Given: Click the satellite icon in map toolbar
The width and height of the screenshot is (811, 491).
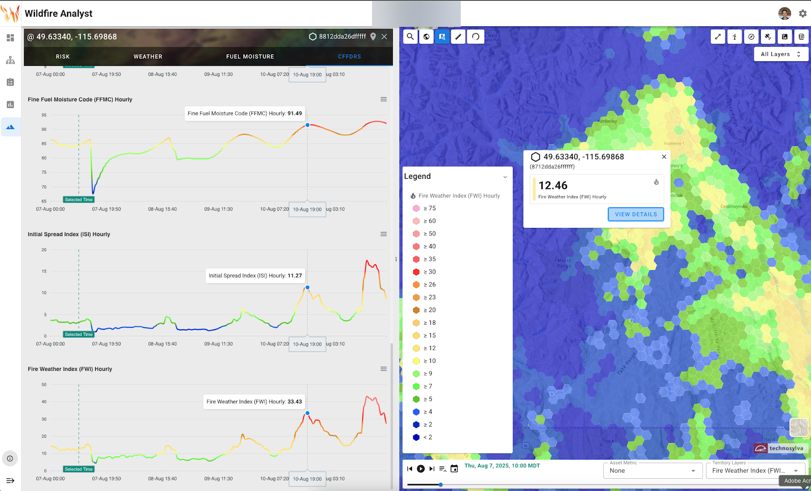Looking at the screenshot, I should pos(768,36).
